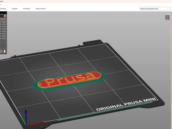This screenshot has width=172, height=129.
Task: Open the Printables tab
Action: pos(27,9)
